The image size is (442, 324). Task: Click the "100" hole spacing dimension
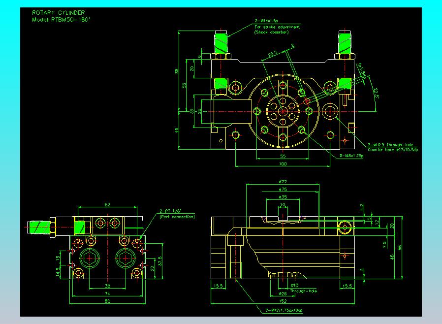click(283, 163)
